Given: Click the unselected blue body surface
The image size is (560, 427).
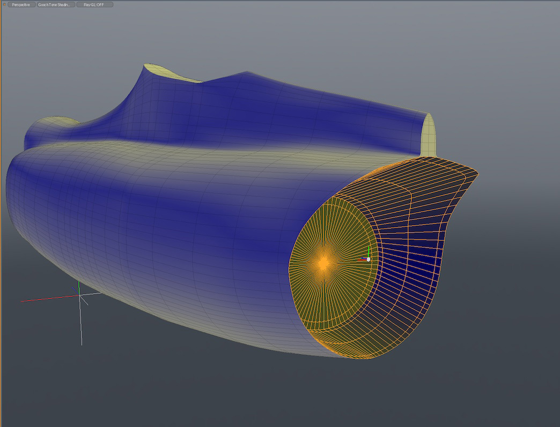Looking at the screenshot, I should (161, 225).
